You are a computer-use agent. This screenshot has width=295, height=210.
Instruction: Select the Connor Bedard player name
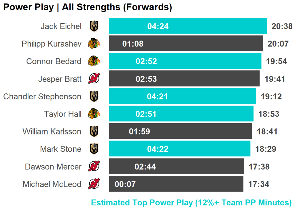pos(54,61)
